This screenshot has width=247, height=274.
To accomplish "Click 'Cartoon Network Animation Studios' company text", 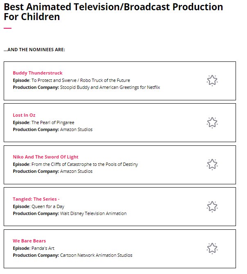I will tap(96, 255).
